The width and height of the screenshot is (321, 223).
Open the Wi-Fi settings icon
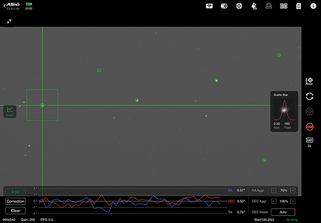pyautogui.click(x=209, y=6)
